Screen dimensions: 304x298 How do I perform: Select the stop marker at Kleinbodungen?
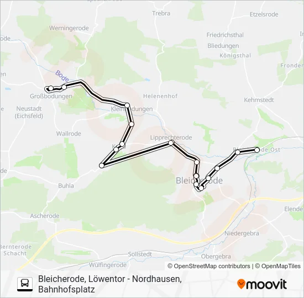point(127,105)
